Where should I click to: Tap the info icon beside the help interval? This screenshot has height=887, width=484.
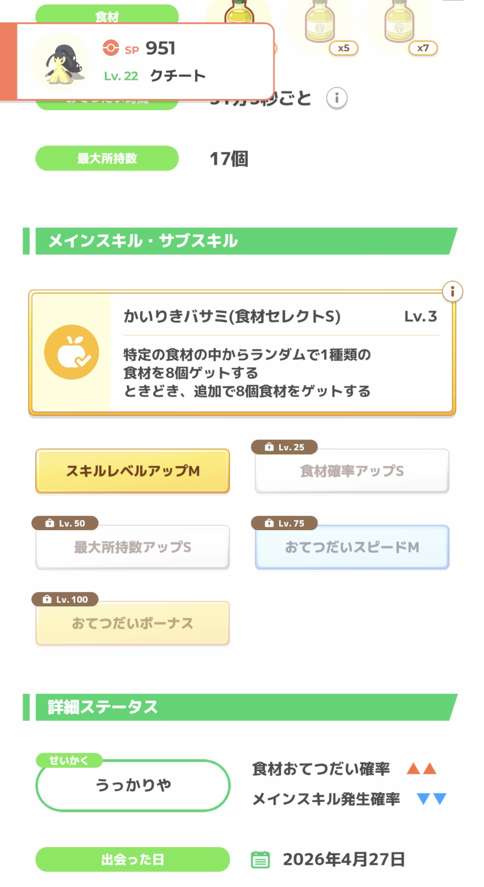(x=336, y=99)
